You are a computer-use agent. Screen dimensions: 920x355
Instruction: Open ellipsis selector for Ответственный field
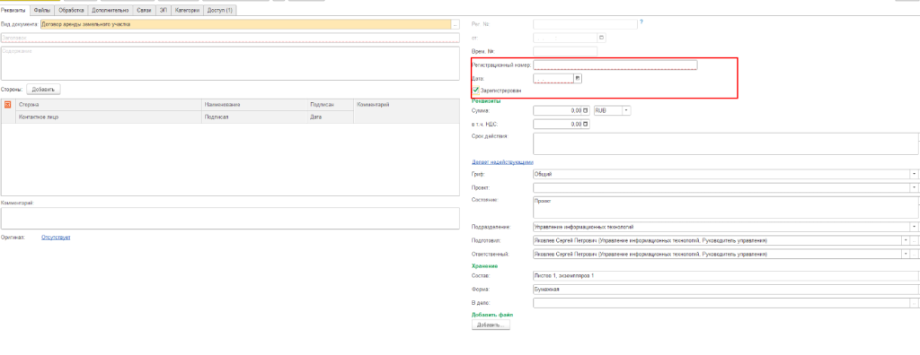[x=915, y=255]
